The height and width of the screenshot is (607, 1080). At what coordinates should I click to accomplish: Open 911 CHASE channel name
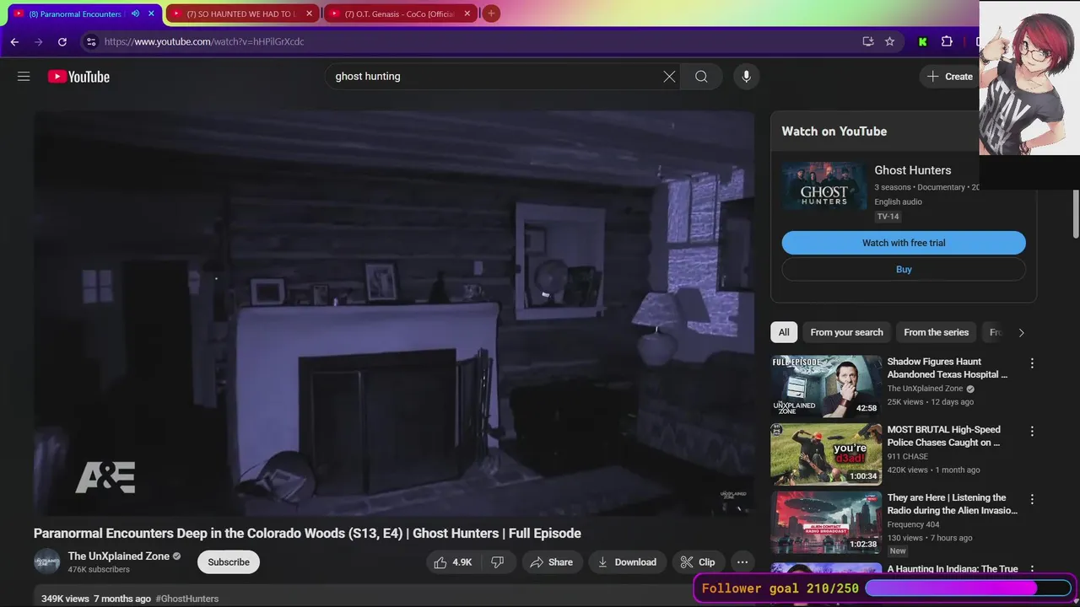[907, 457]
